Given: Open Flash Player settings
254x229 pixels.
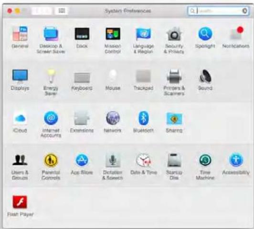Looking at the screenshot, I should point(20,202).
